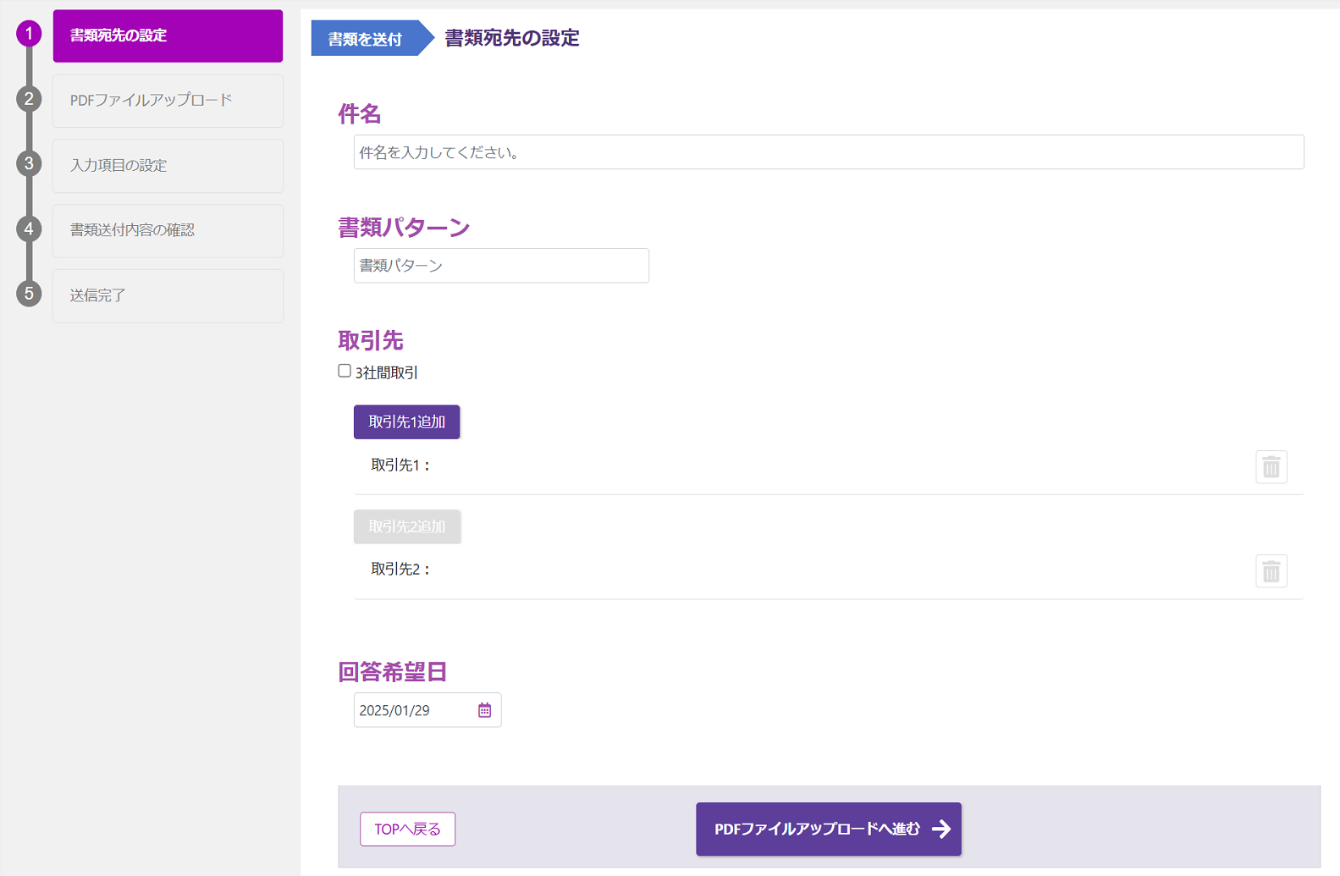Image resolution: width=1340 pixels, height=876 pixels.
Task: Click step 4 circle in sidebar
Action: (29, 229)
